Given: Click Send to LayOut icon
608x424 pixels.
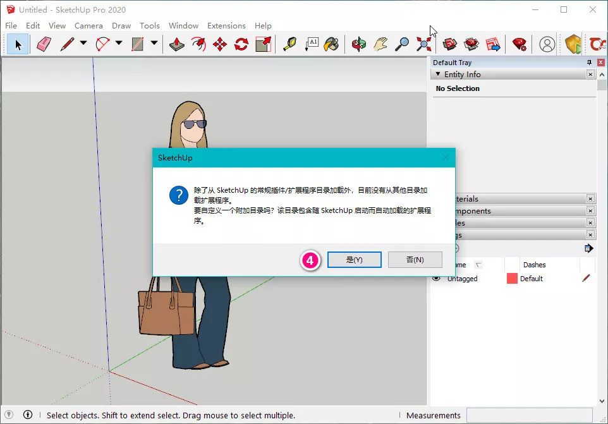Looking at the screenshot, I should click(x=493, y=44).
